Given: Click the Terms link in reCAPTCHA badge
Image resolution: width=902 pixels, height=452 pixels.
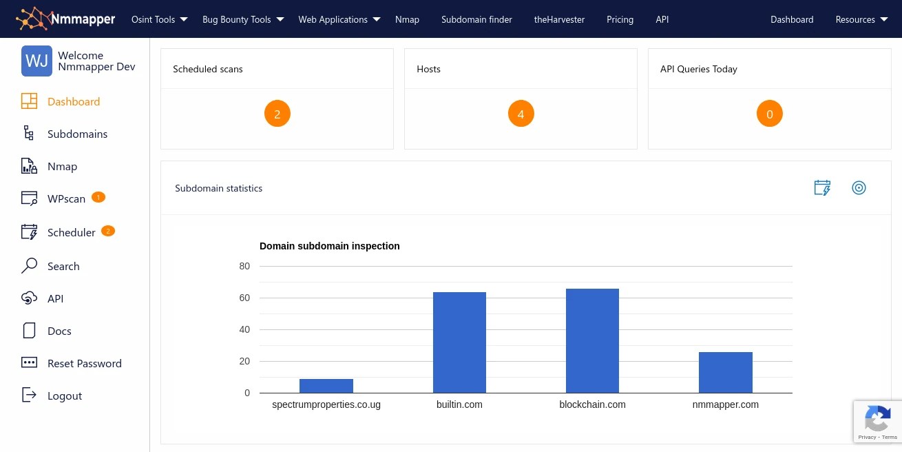Looking at the screenshot, I should 890,438.
